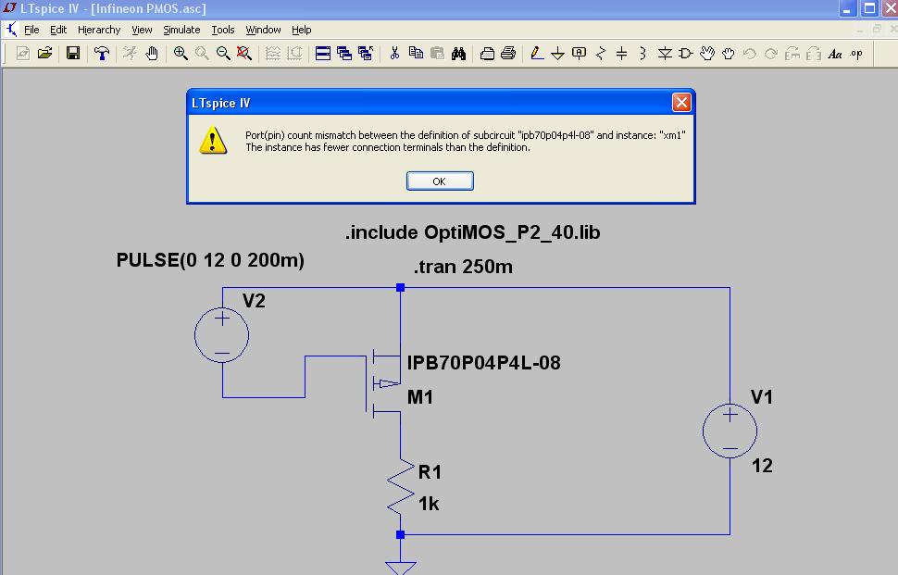
Task: Select the Draw Wire pencil tool
Action: [537, 54]
